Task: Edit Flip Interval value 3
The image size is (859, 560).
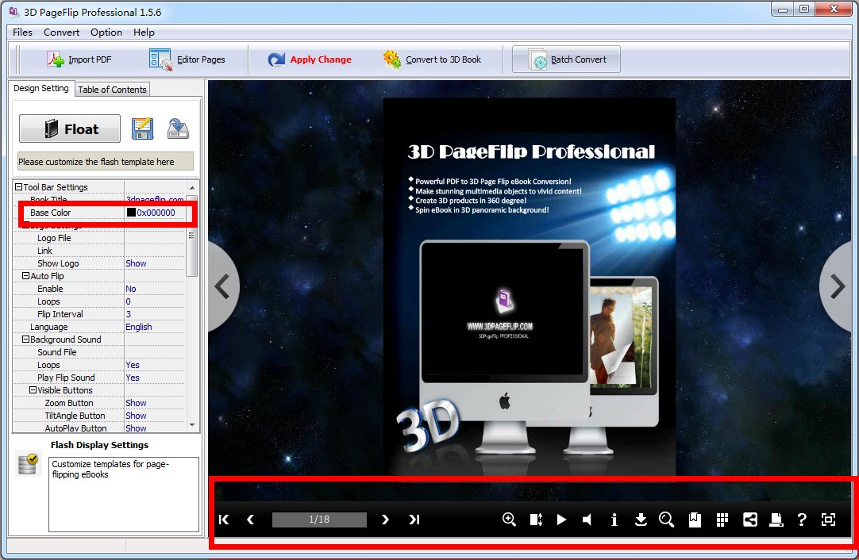Action: click(128, 314)
